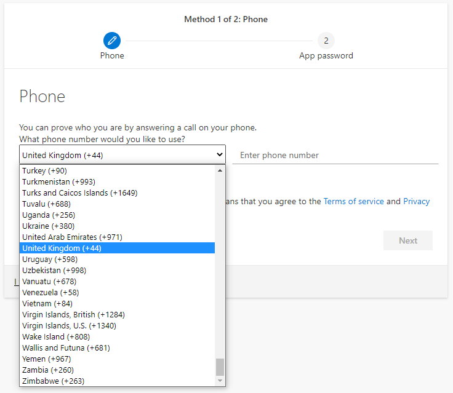Click the step 2 App password circle
Screen dimensions: 453x393
(x=326, y=41)
